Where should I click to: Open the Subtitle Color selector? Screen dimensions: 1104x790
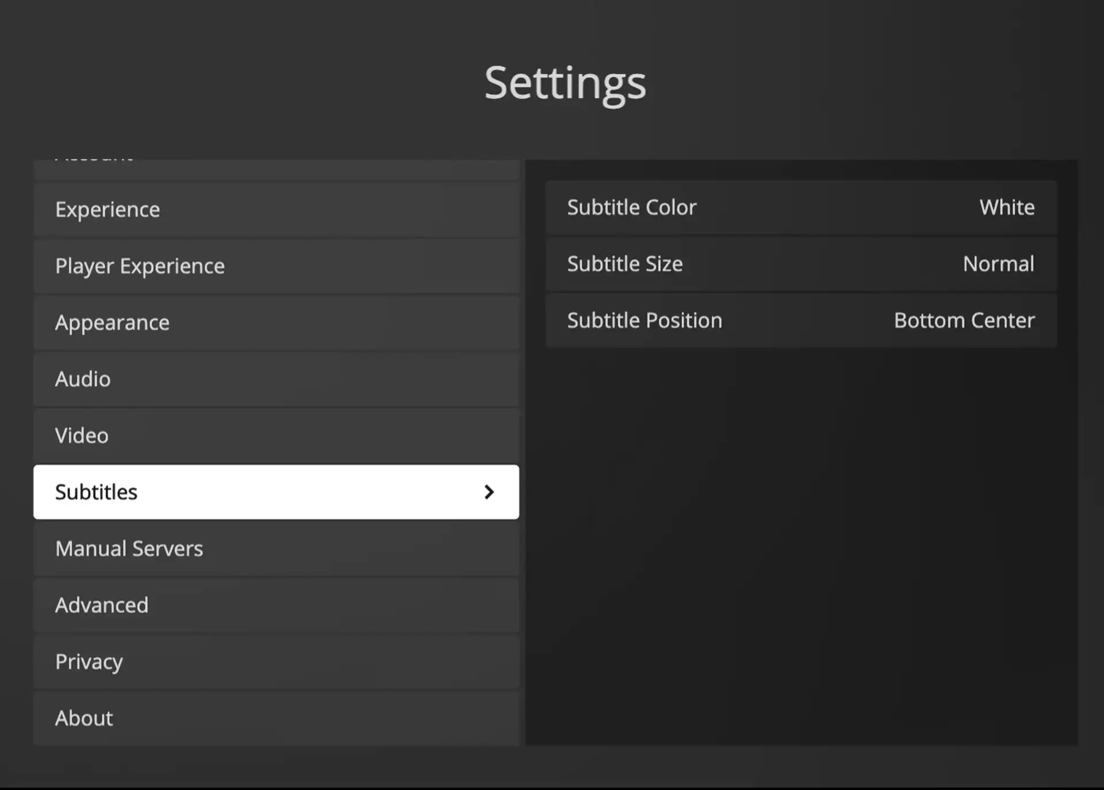pyautogui.click(x=800, y=207)
